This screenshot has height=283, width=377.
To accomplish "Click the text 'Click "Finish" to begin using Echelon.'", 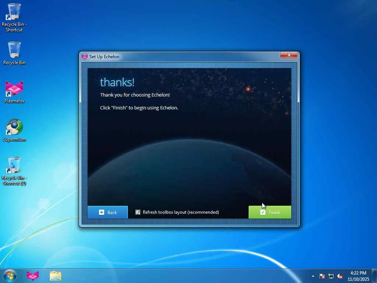I will click(139, 108).
